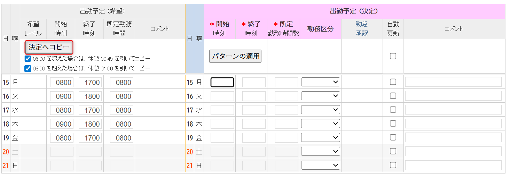
Task: Open 勤務区分 dropdown for the 19th
Action: (x=320, y=138)
